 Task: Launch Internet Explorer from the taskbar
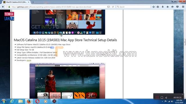12,101
